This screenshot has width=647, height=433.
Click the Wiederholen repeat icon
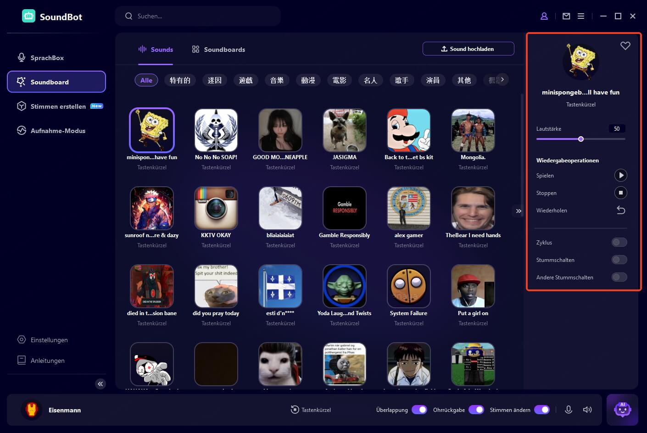[x=621, y=210]
